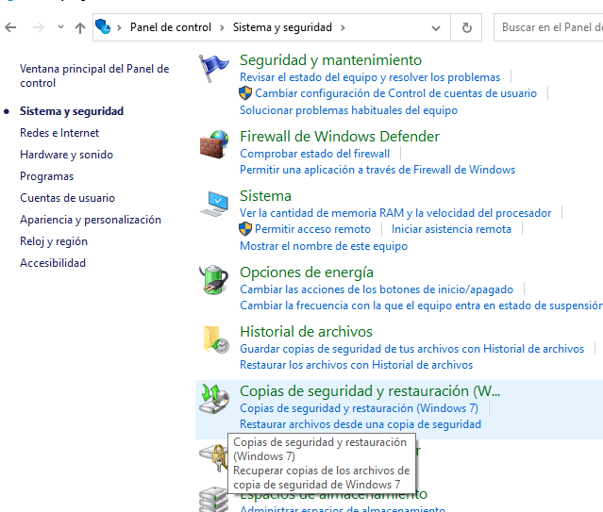Click Copias de seguridad y restauración (Windows 7) link
Screen dimensions: 603x512
(359, 408)
